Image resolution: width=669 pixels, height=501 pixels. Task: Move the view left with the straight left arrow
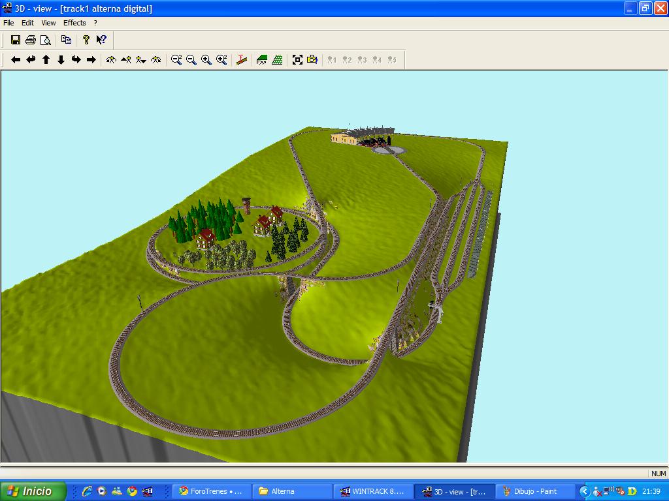(x=16, y=59)
